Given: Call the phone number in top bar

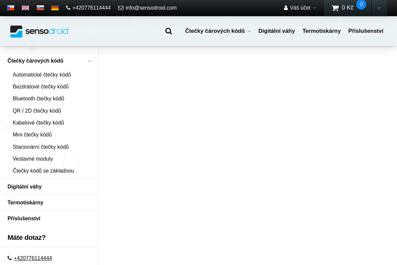Looking at the screenshot, I should click(x=88, y=8).
